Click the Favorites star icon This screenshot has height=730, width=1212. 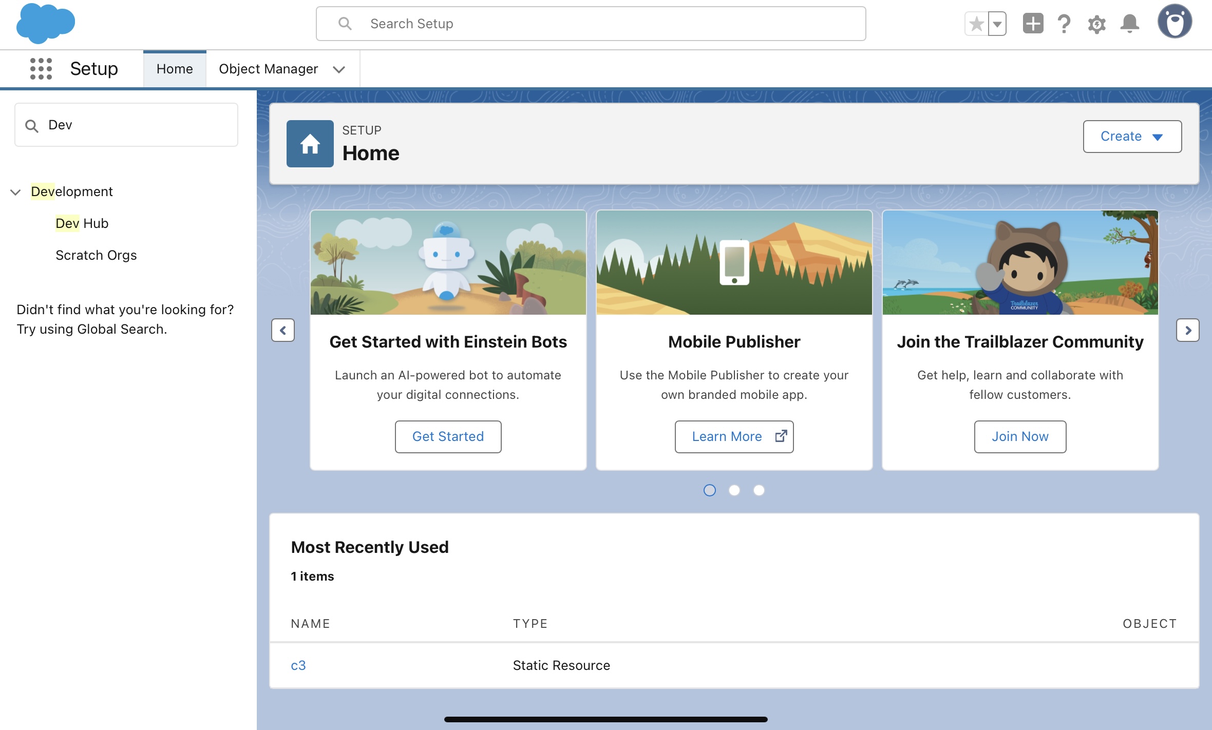click(976, 24)
